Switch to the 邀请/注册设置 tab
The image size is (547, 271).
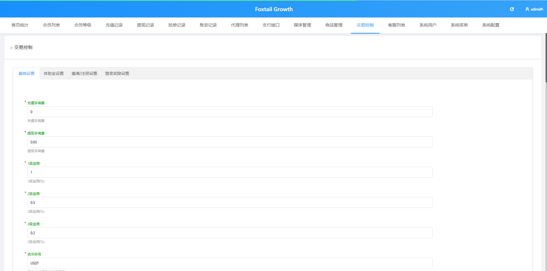(84, 73)
